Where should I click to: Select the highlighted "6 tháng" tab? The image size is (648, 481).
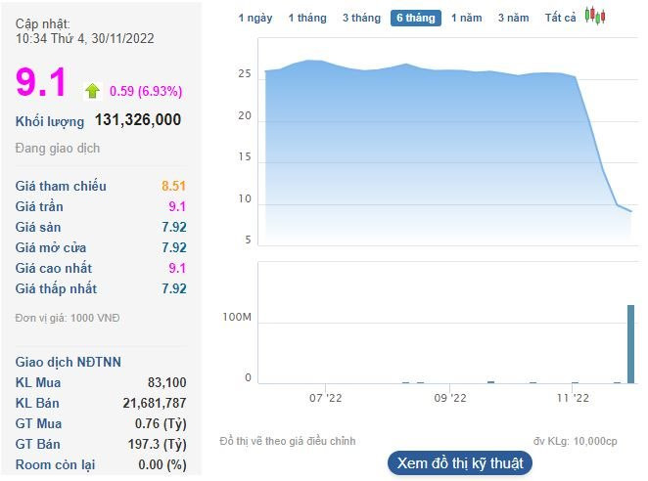[x=416, y=18]
